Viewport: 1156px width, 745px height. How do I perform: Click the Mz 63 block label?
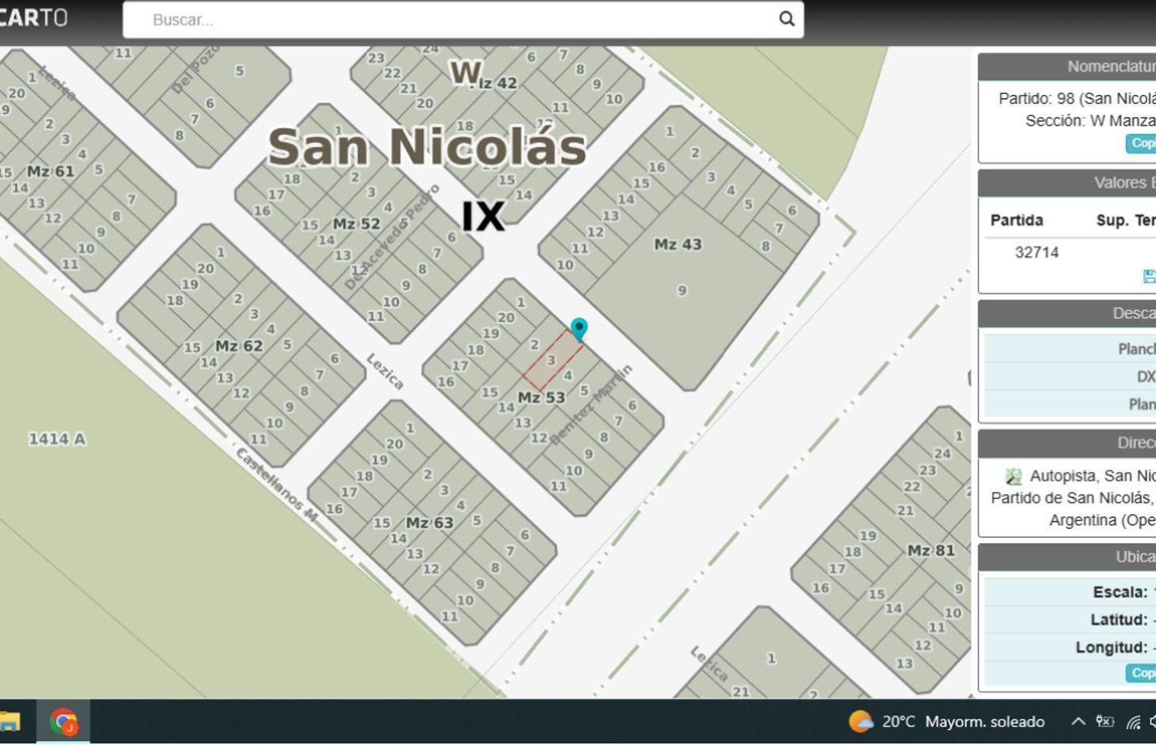429,523
